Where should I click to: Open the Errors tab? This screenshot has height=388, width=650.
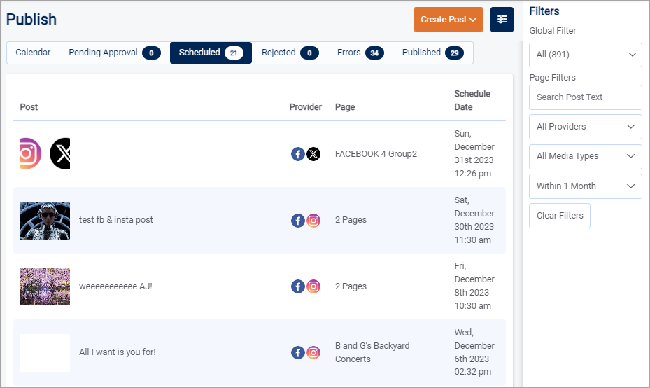[360, 53]
